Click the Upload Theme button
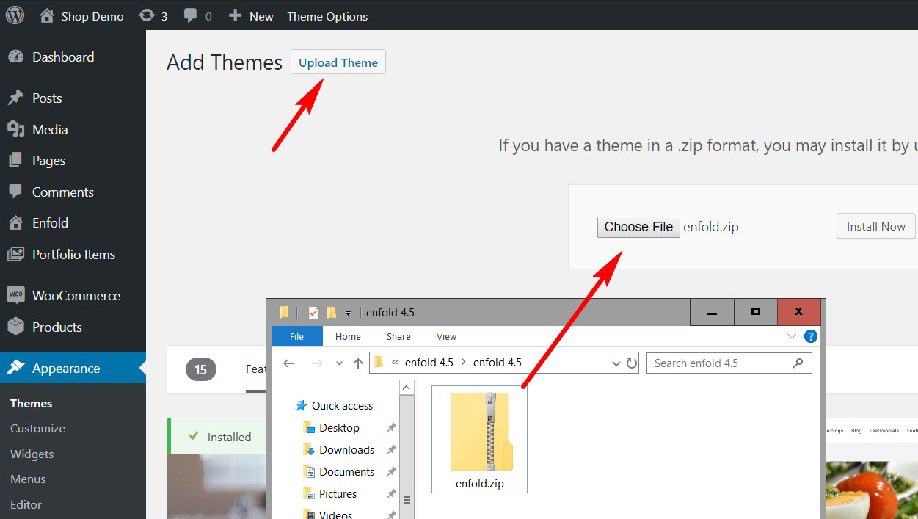This screenshot has height=519, width=918. [338, 62]
